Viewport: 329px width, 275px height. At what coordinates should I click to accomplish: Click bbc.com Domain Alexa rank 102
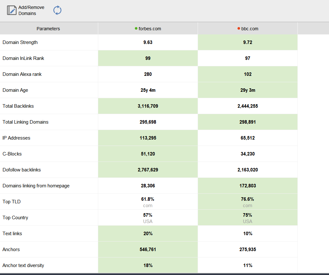pos(248,74)
